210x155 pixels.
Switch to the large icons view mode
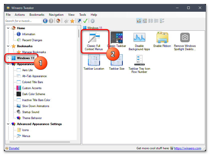(139, 21)
